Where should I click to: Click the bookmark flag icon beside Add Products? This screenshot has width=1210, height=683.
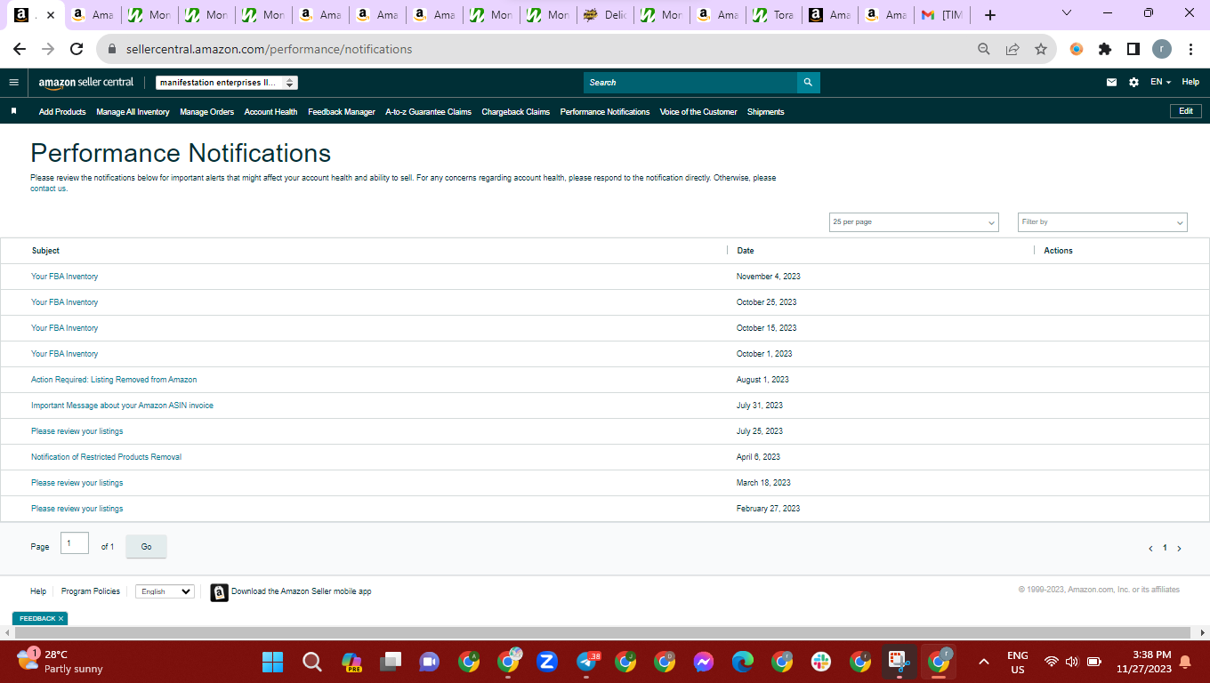pyautogui.click(x=13, y=112)
